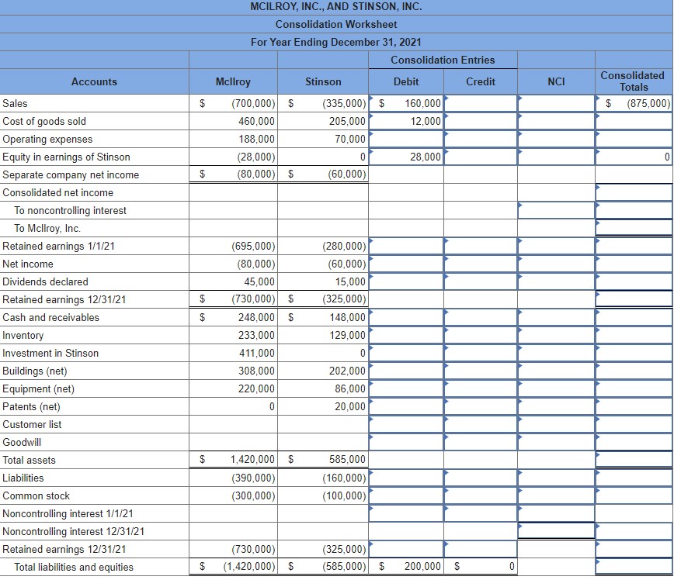Click Cost of goods sold Consolidated Totals cell
Image resolution: width=674 pixels, height=580 pixels.
point(634,122)
